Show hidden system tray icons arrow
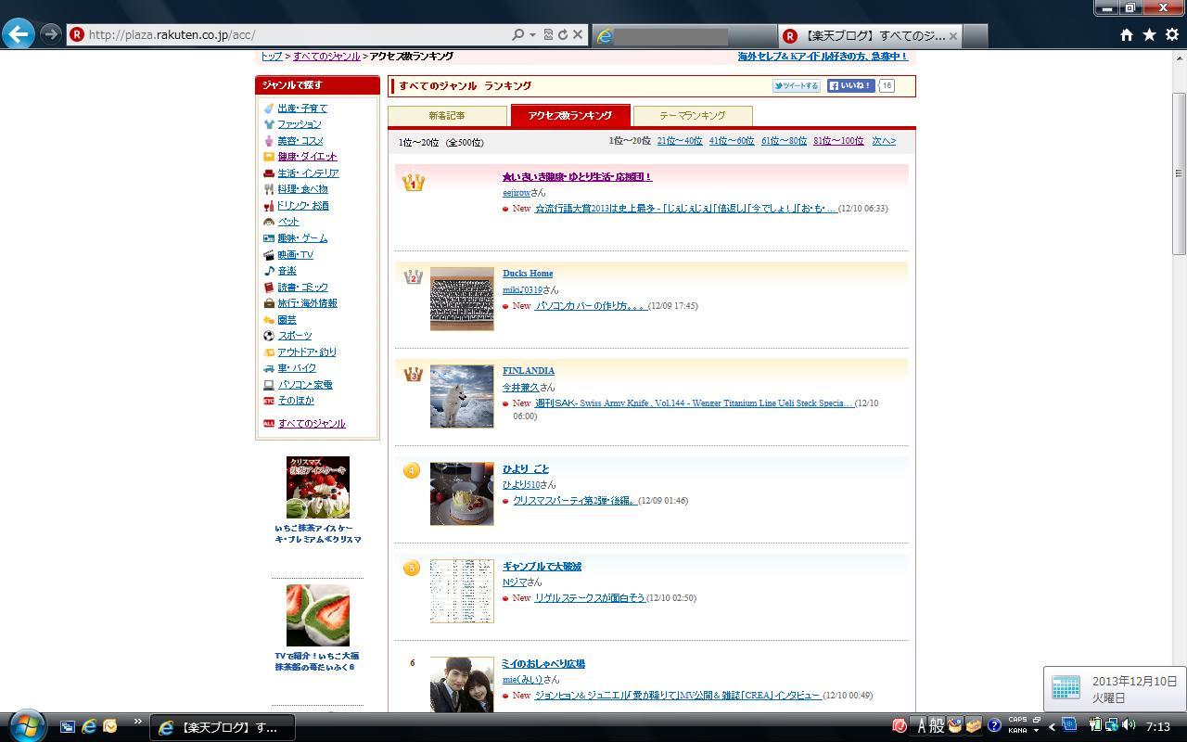 click(1052, 726)
